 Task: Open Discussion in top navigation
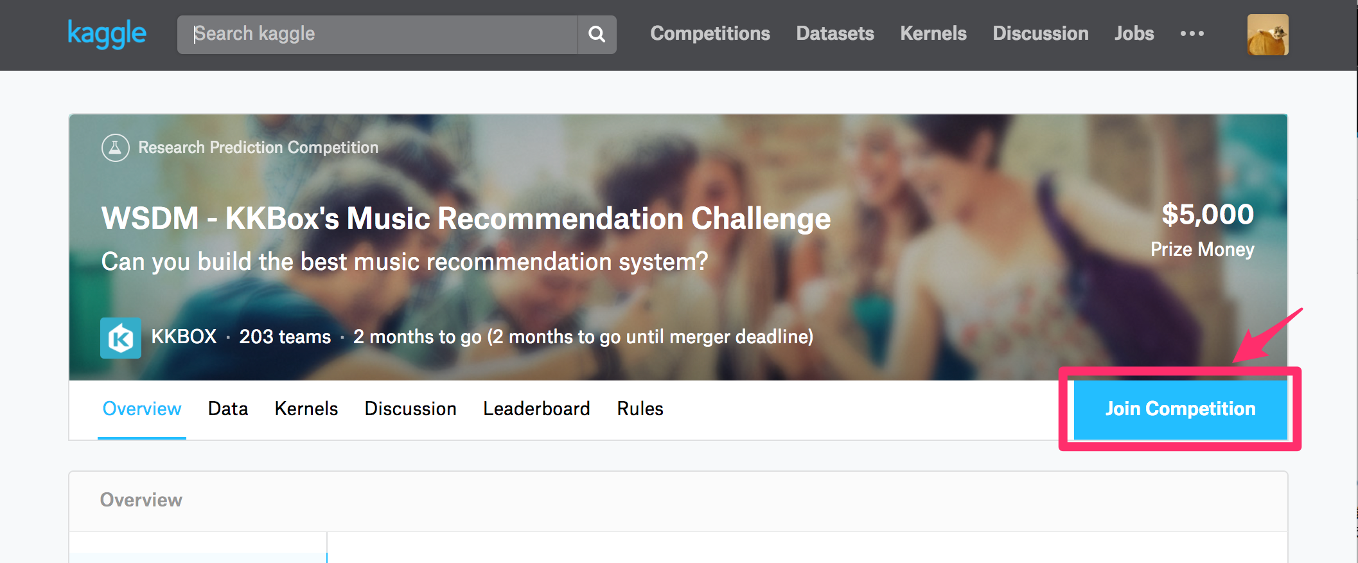click(1040, 33)
